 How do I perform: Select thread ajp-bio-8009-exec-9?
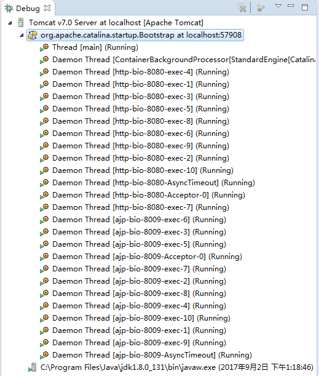[x=139, y=343]
